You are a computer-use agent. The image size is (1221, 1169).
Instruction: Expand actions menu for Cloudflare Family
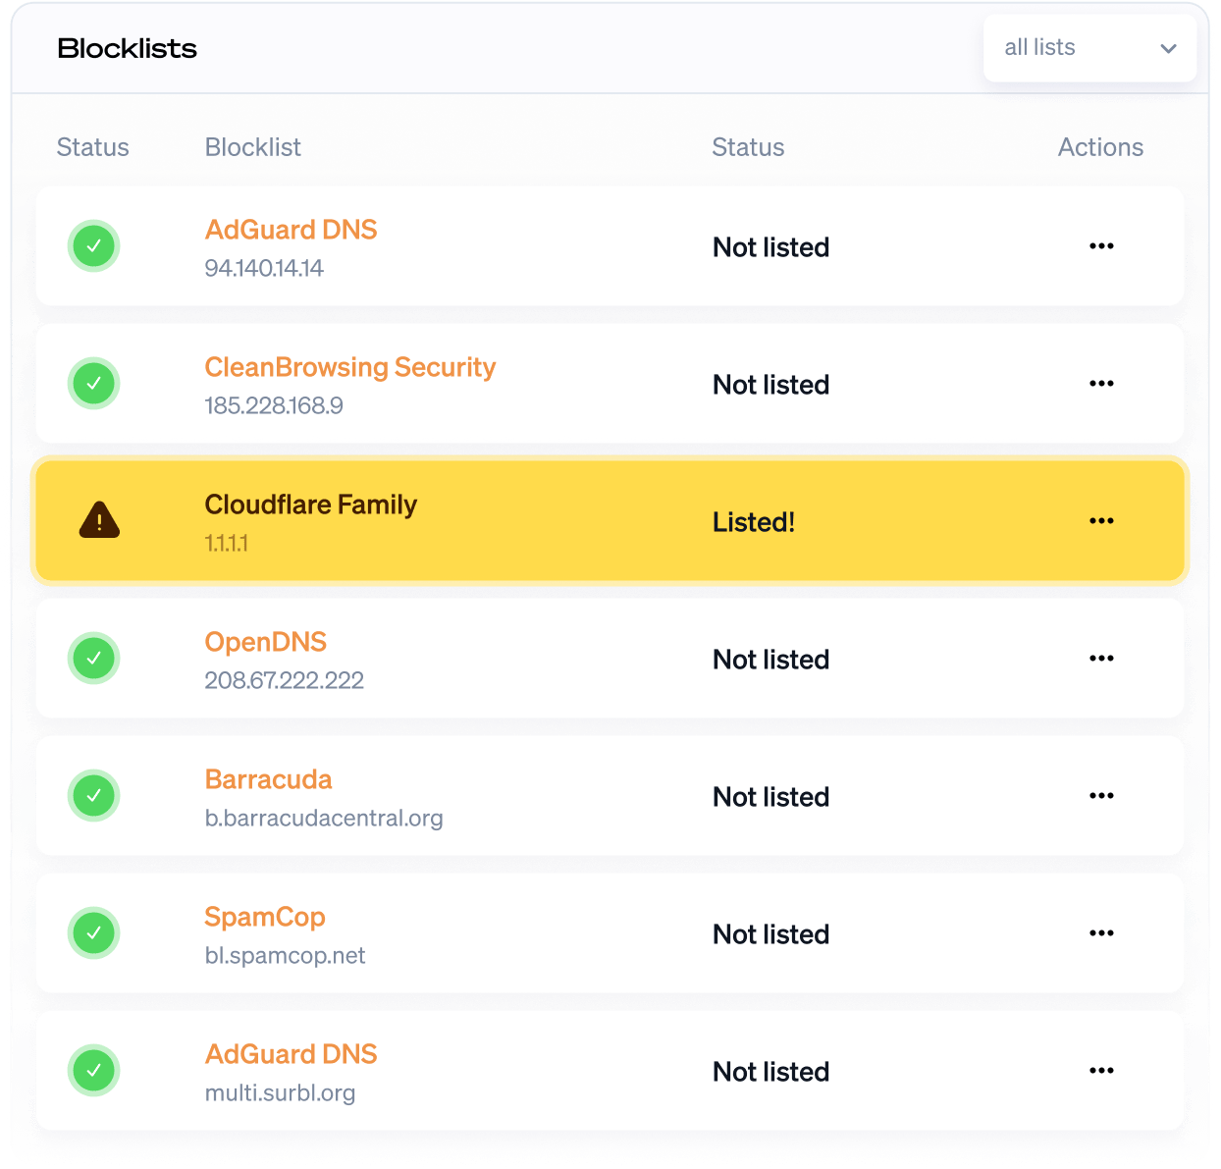pos(1101,521)
